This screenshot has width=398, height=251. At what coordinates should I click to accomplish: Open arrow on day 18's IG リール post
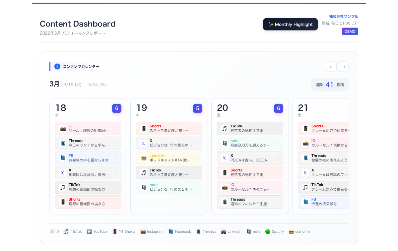[116, 129]
